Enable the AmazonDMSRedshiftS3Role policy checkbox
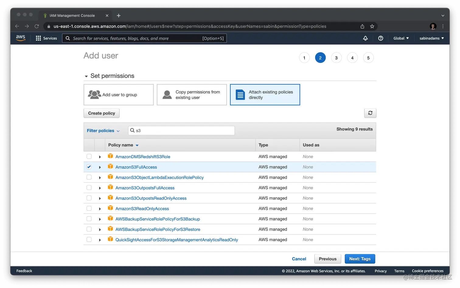The image size is (460, 288). pos(89,156)
